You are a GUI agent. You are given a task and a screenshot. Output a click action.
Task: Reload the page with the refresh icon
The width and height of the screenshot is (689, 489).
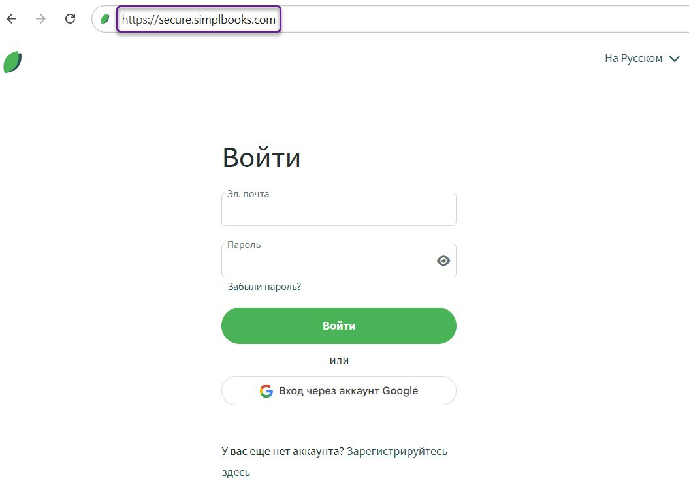(x=71, y=19)
